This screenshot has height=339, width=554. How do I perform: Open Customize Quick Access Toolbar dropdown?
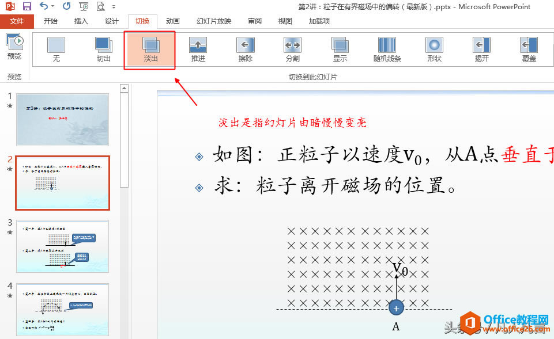[x=114, y=7]
